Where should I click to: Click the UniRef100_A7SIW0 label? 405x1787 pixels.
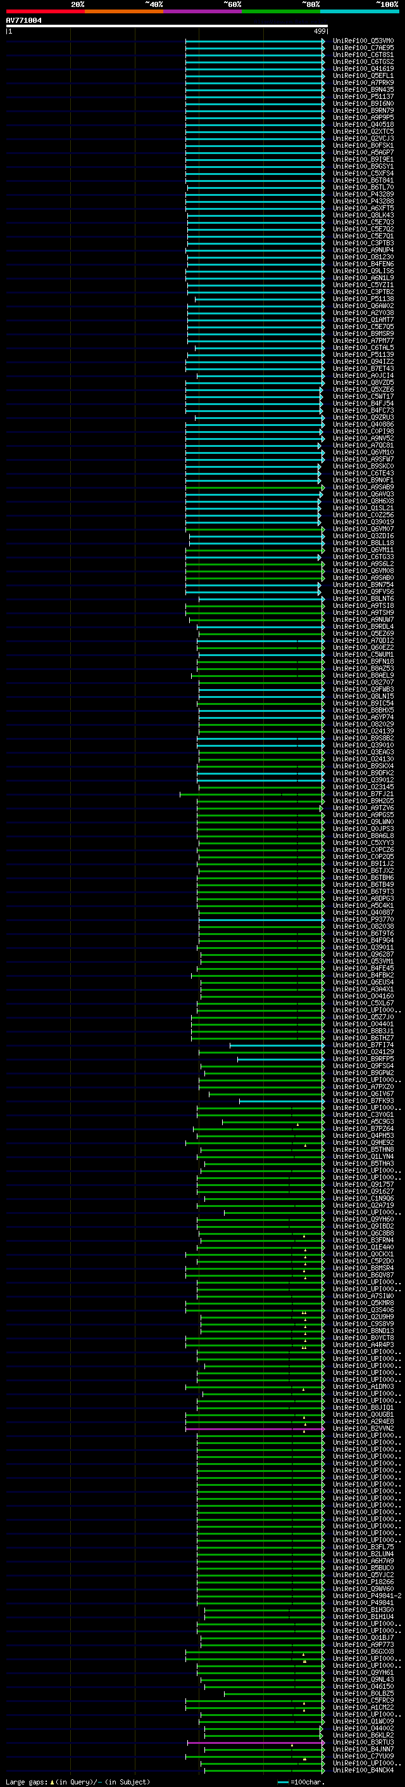pyautogui.click(x=363, y=1296)
